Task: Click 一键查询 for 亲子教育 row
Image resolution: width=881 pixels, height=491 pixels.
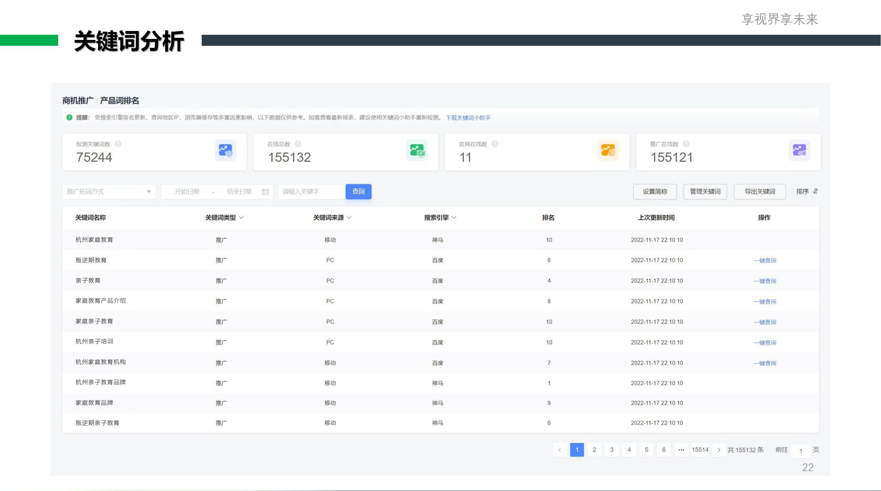Action: (765, 281)
